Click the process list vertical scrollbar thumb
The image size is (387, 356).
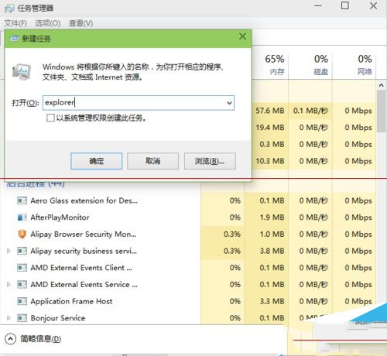pos(382,111)
